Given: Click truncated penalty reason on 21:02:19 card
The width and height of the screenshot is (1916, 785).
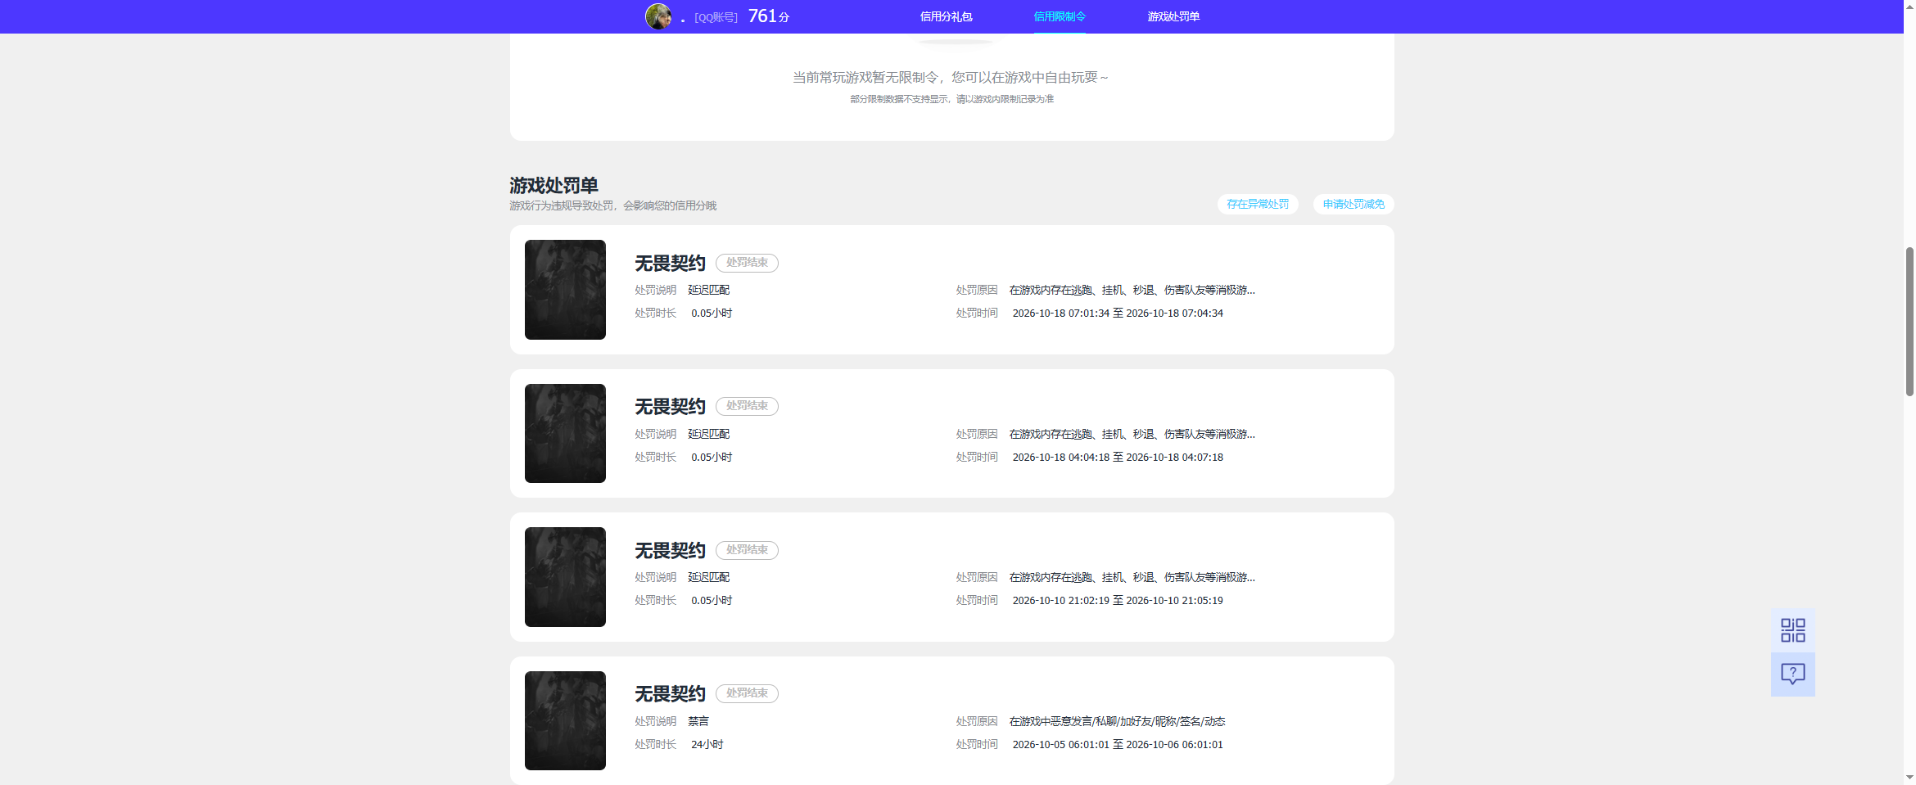Looking at the screenshot, I should 1132,577.
